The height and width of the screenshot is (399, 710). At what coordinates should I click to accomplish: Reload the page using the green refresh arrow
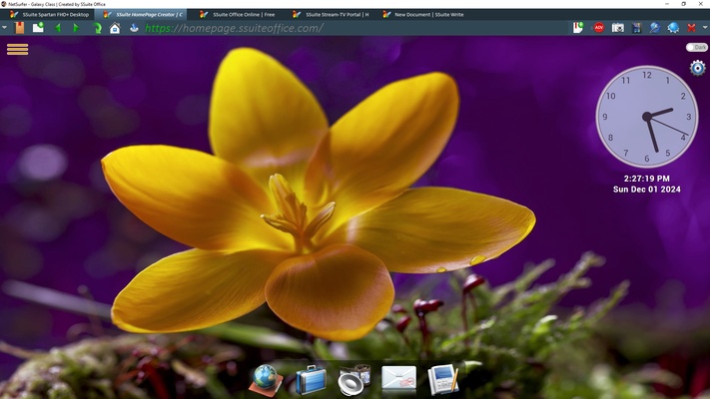97,28
